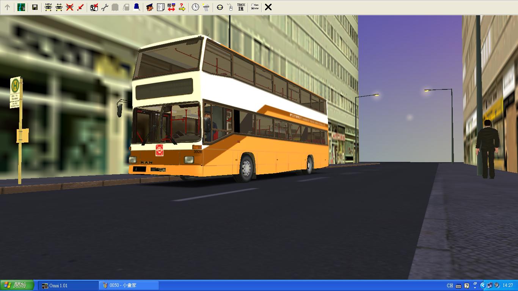Click the grayed-out fuel pump icon
The height and width of the screenshot is (291, 518).
click(126, 7)
